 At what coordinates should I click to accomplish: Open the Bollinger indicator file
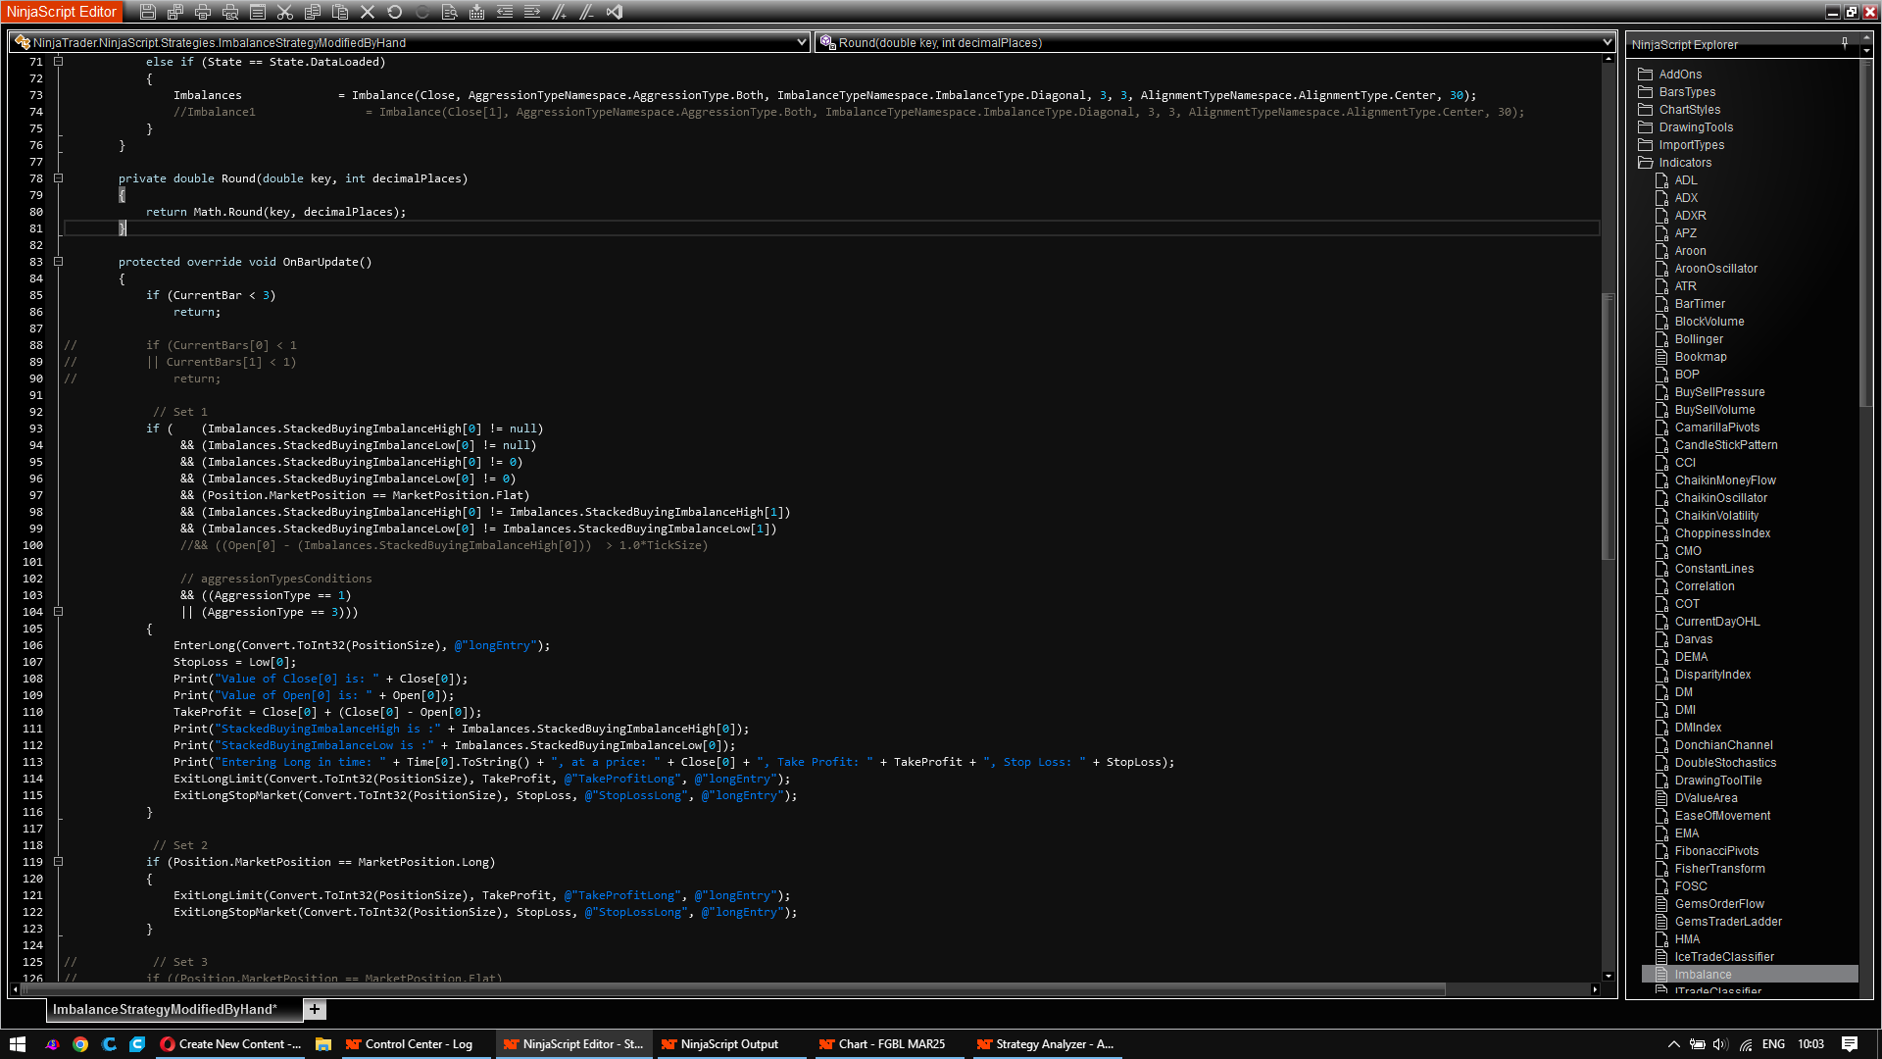(x=1698, y=339)
